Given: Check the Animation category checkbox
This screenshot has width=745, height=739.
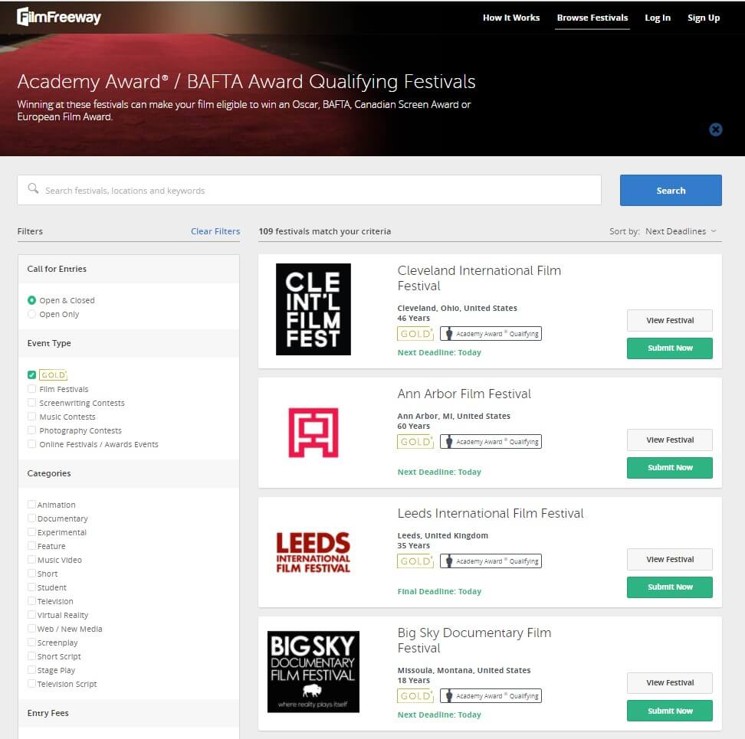Looking at the screenshot, I should 32,504.
